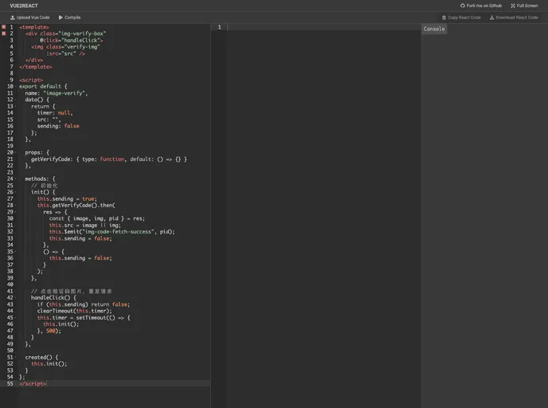The image size is (548, 408).
Task: Collapse res arrow fold at line 29
Action: point(15,212)
